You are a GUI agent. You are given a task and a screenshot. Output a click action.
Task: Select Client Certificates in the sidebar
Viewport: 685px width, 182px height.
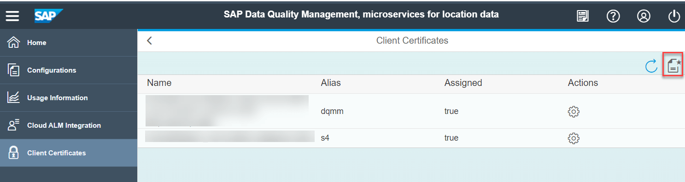point(69,153)
